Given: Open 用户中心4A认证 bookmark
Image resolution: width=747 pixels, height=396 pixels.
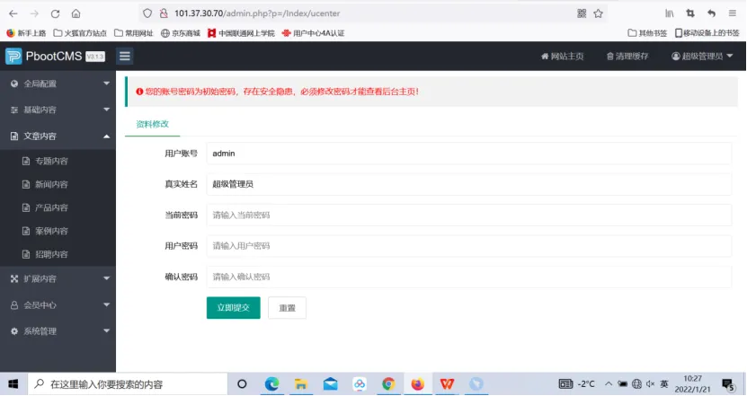Looking at the screenshot, I should coord(313,33).
